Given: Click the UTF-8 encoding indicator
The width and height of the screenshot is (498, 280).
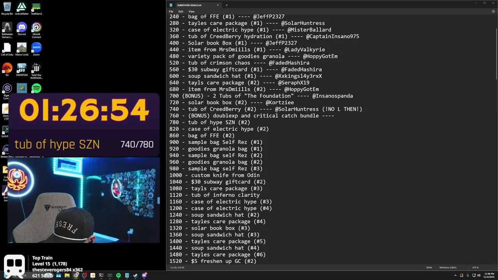Looking at the screenshot, I should (475, 268).
